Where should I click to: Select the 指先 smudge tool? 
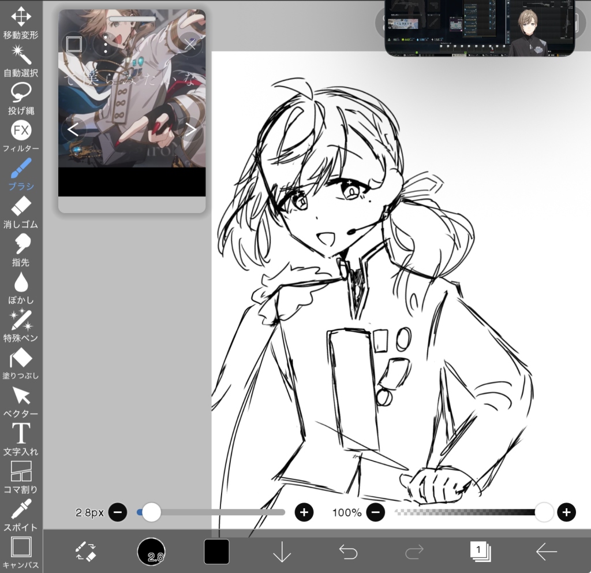(21, 250)
